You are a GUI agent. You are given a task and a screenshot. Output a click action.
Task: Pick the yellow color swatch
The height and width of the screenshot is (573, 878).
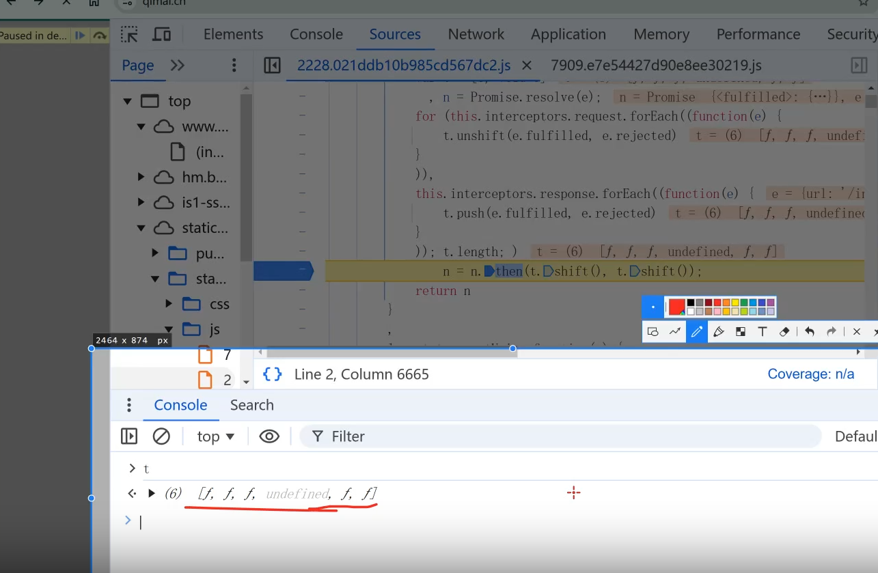[735, 303]
